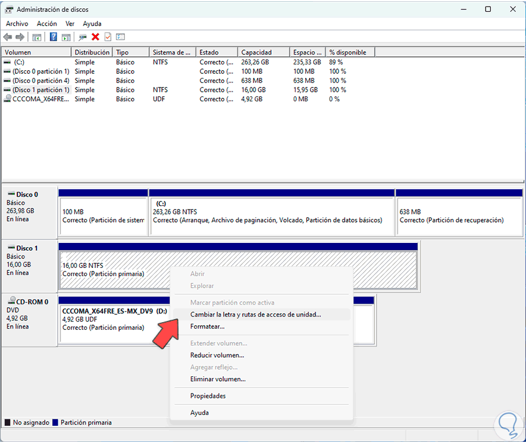
Task: Toggle the show/hide action pane icon
Action: [66, 37]
